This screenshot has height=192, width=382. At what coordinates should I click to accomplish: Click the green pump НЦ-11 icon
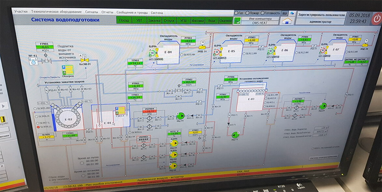180,116
